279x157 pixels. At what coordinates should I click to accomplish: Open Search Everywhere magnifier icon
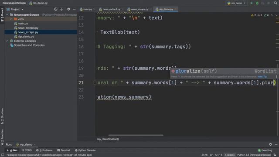[276, 3]
